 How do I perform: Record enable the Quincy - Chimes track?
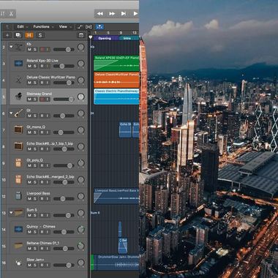[x=42, y=232]
